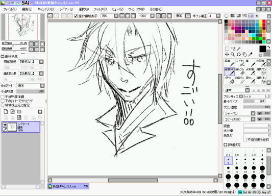Select the move layer tool
Viewport: 272px width, 196px height.
coord(227,55)
